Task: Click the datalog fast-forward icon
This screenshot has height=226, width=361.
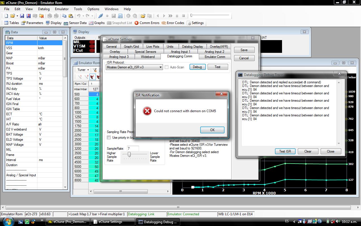Action: (x=170, y=16)
